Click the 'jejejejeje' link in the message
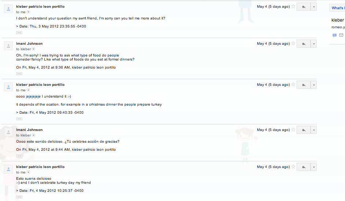The width and height of the screenshot is (345, 201). [x=33, y=96]
